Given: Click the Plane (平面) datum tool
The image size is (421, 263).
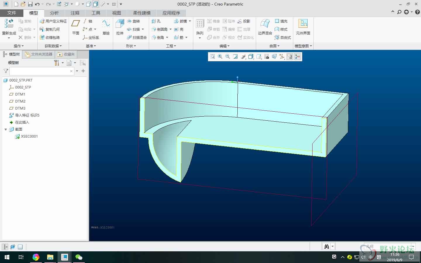Looking at the screenshot, I should (76, 27).
